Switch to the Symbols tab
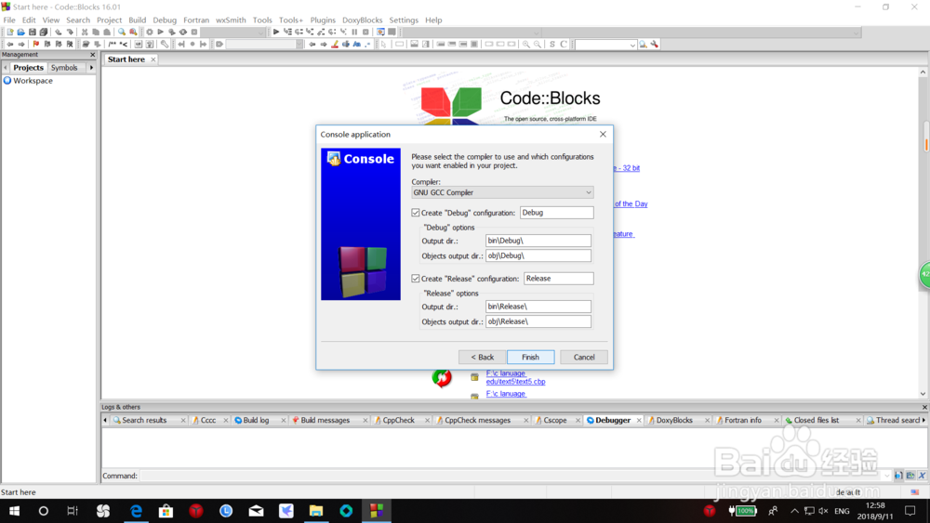This screenshot has width=930, height=523. (x=64, y=68)
